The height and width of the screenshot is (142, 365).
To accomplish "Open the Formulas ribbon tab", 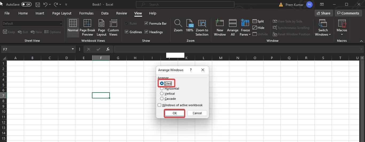I will 86,13.
